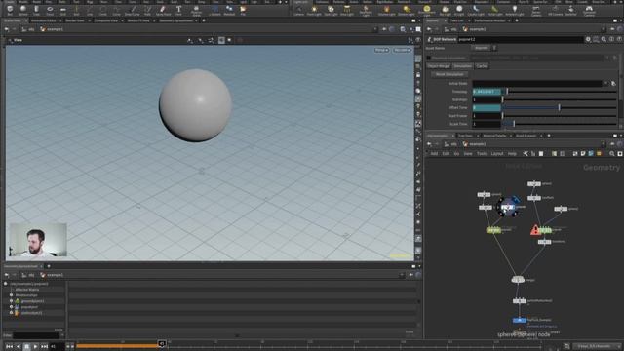Open the Tools menu in network editor
The height and width of the screenshot is (351, 624).
coord(482,154)
